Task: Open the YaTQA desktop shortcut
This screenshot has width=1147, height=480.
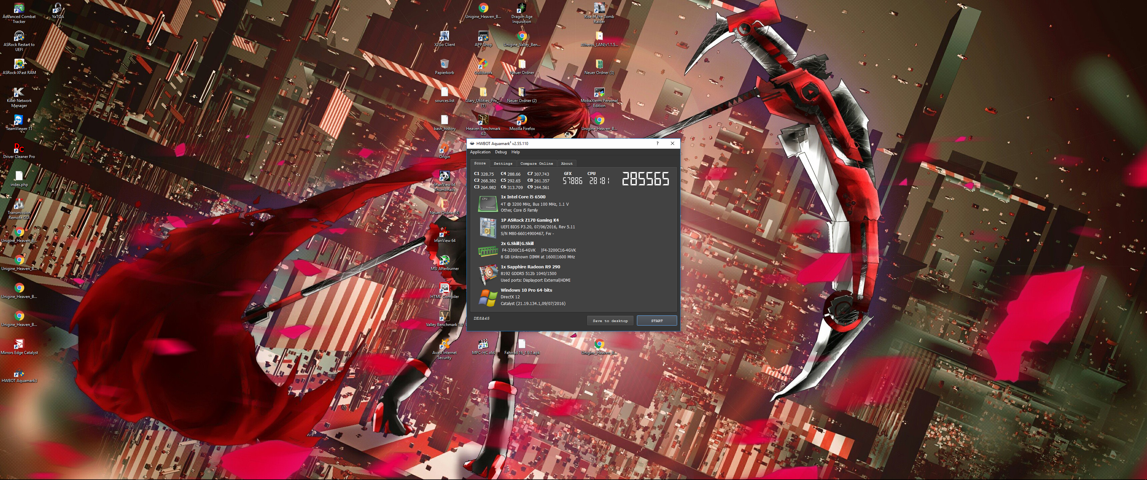Action: pos(57,9)
